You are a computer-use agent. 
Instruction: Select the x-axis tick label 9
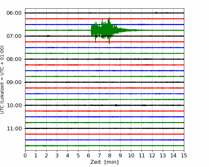pos(121,155)
